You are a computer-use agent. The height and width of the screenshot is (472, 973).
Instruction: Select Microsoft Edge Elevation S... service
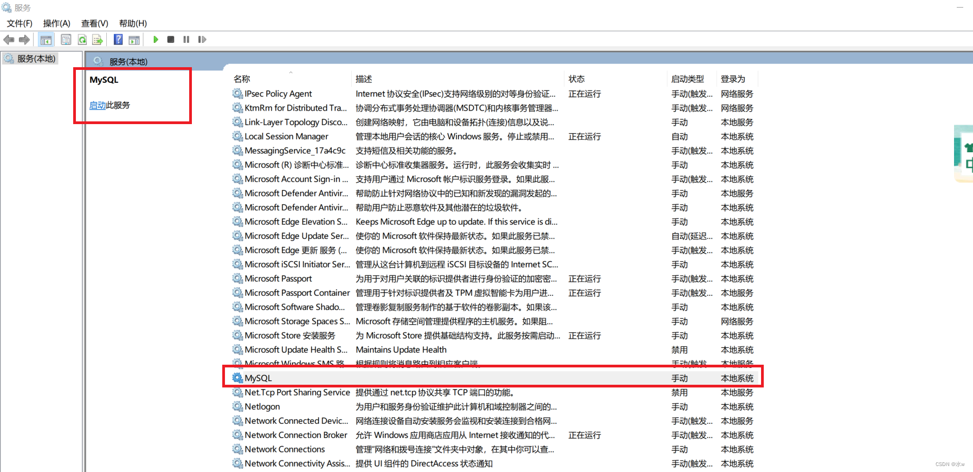point(296,222)
